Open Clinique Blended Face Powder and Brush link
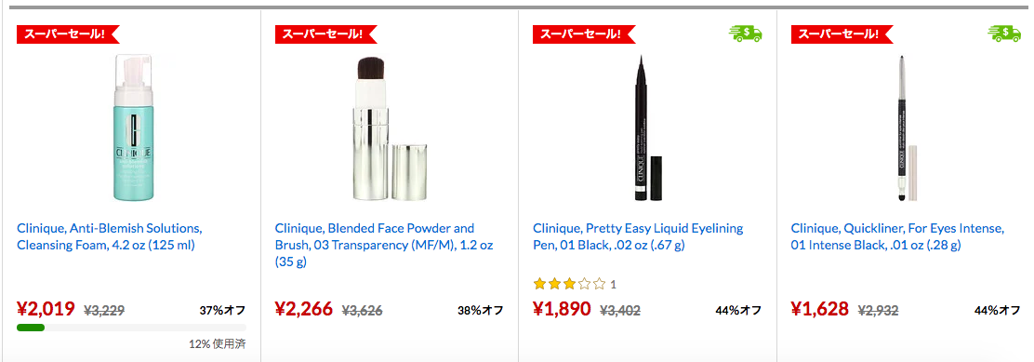This screenshot has width=1034, height=362. [384, 246]
